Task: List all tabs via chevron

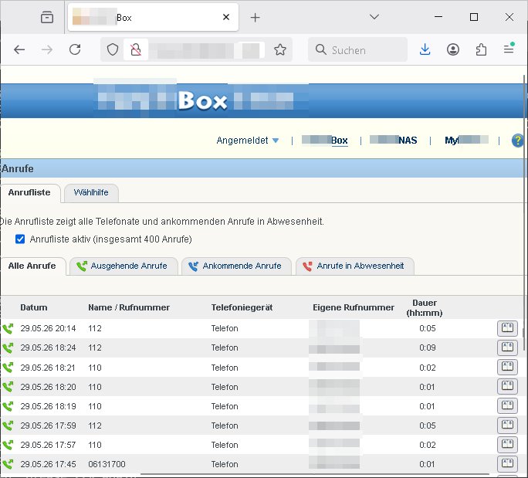Action: click(x=374, y=17)
